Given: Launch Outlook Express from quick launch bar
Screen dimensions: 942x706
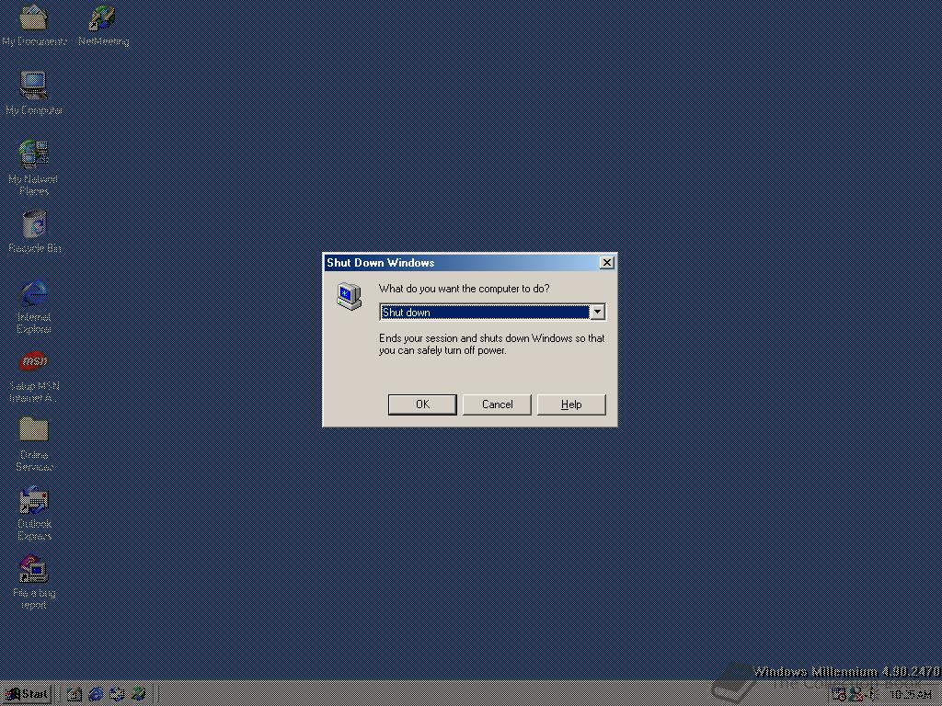Looking at the screenshot, I should (x=117, y=695).
